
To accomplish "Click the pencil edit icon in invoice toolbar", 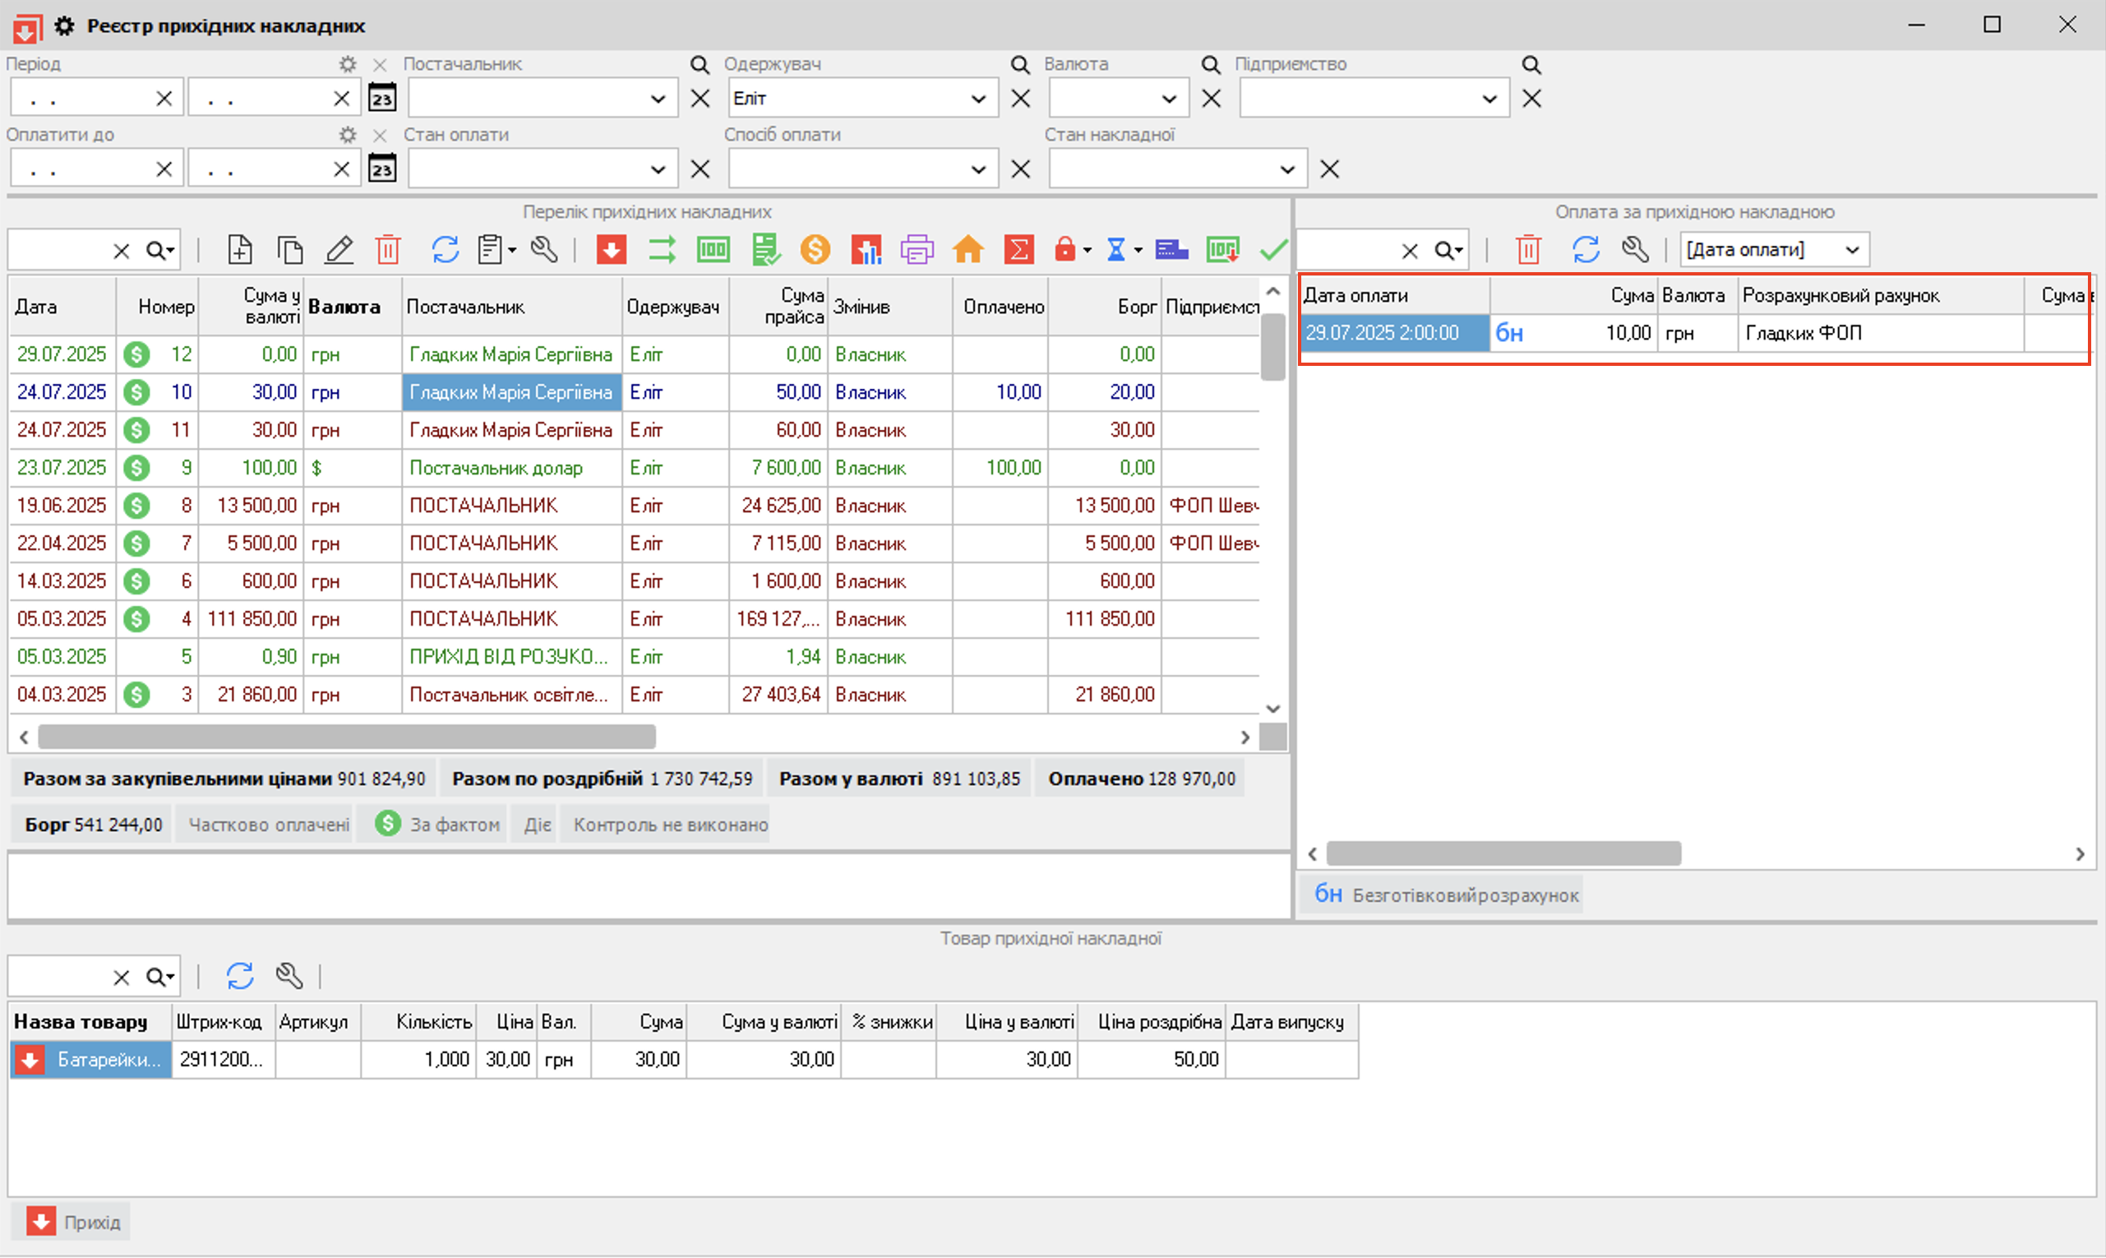I will pyautogui.click(x=339, y=250).
